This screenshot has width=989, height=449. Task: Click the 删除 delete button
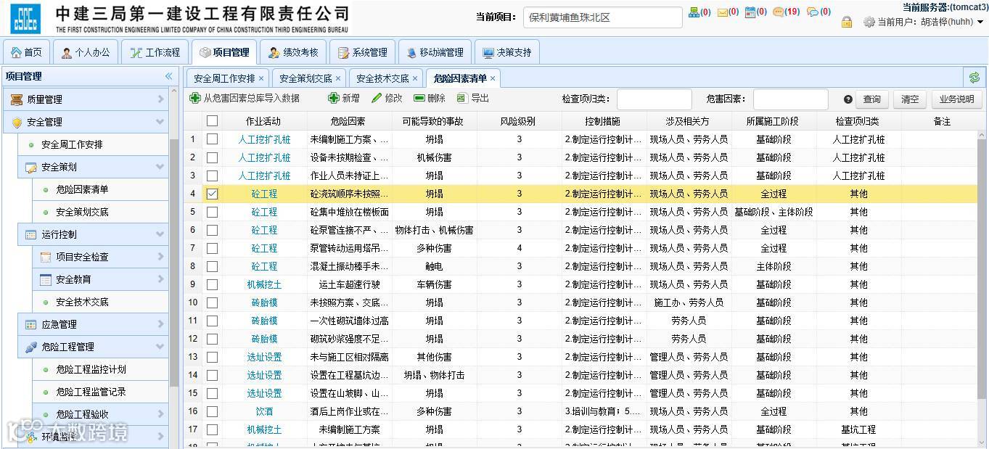(x=430, y=98)
